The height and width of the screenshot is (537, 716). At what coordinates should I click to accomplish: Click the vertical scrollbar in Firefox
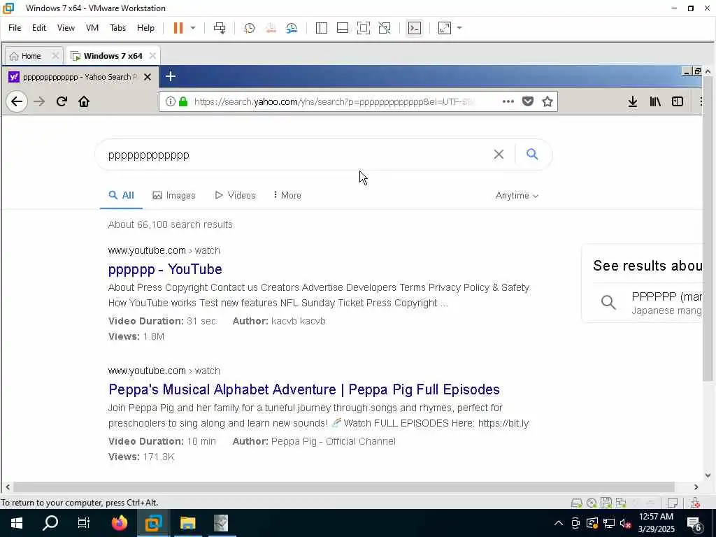[708, 229]
